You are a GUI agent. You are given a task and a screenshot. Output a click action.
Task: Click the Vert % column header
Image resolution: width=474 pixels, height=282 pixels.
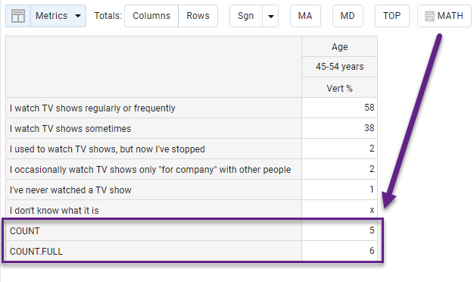[x=339, y=88]
